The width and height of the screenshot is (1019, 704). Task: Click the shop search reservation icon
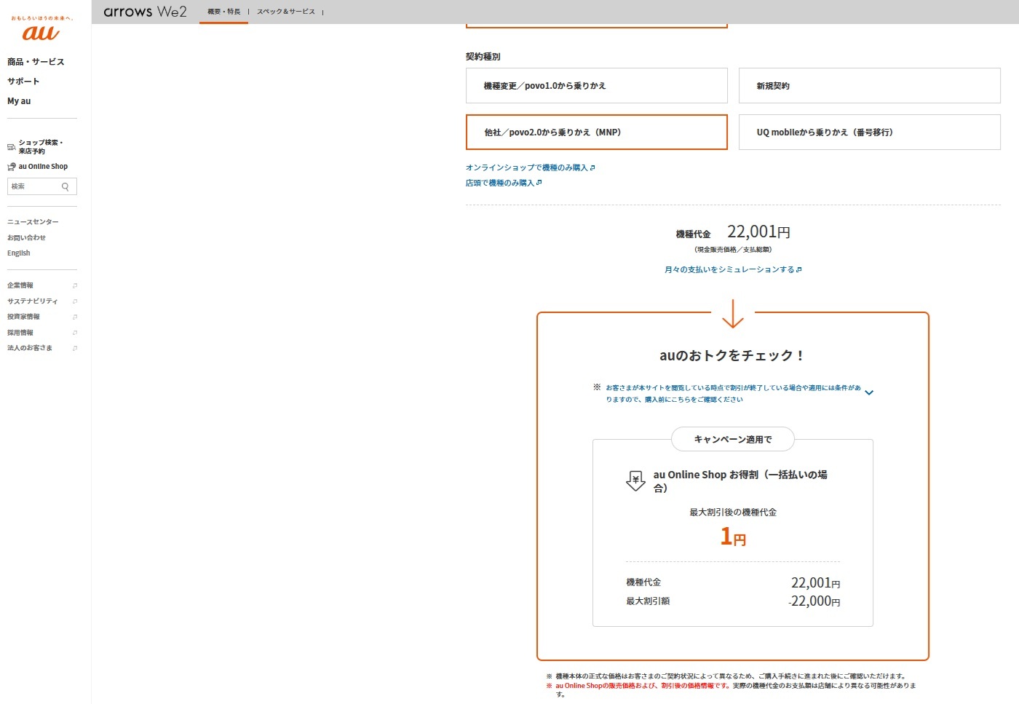[x=12, y=147]
